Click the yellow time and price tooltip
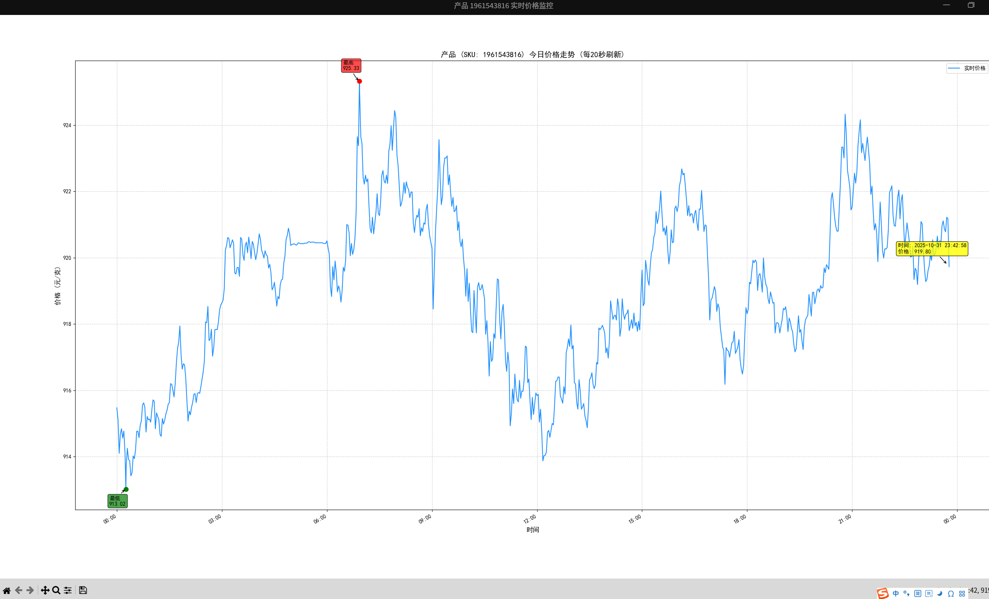 (932, 248)
